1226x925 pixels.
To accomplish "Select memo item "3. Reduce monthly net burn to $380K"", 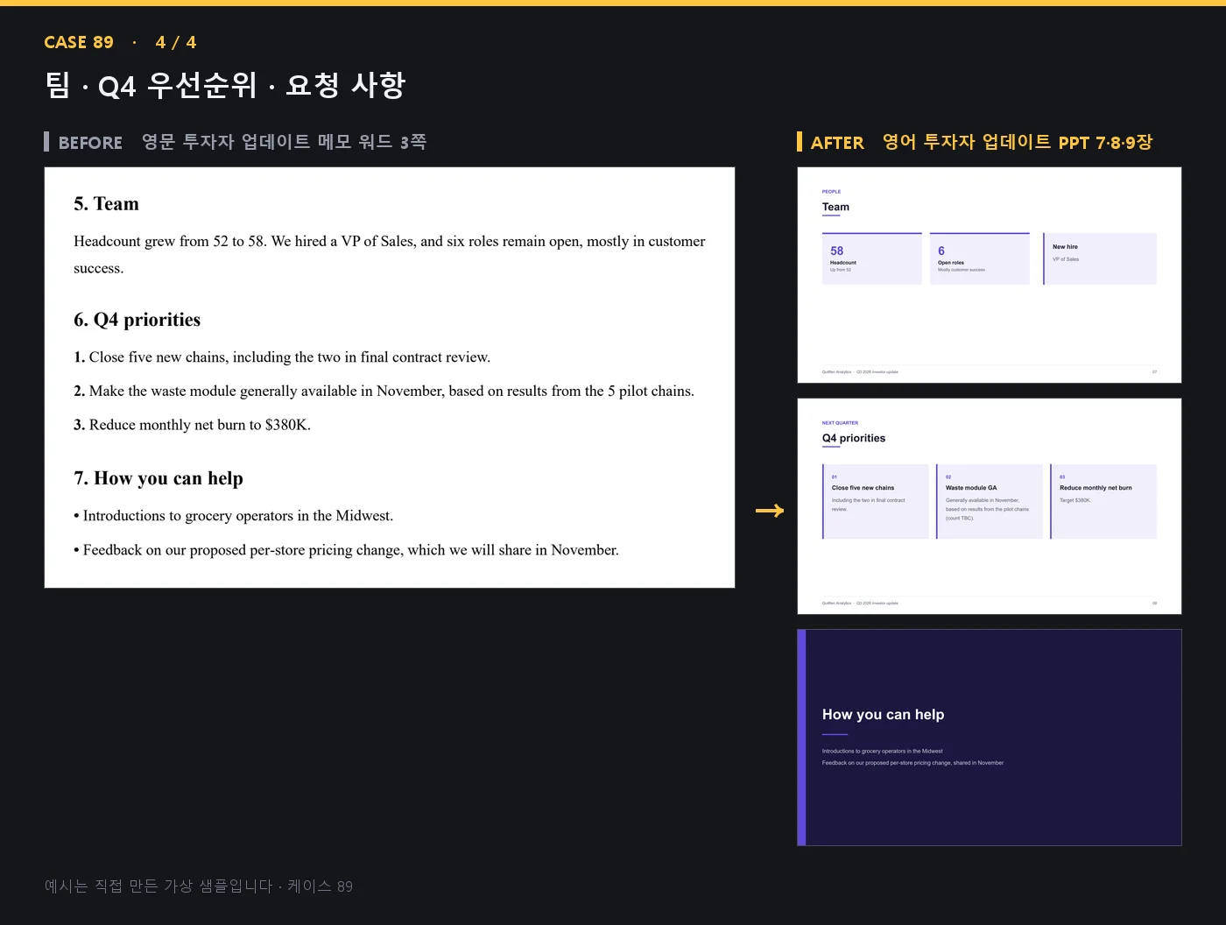I will pyautogui.click(x=192, y=425).
